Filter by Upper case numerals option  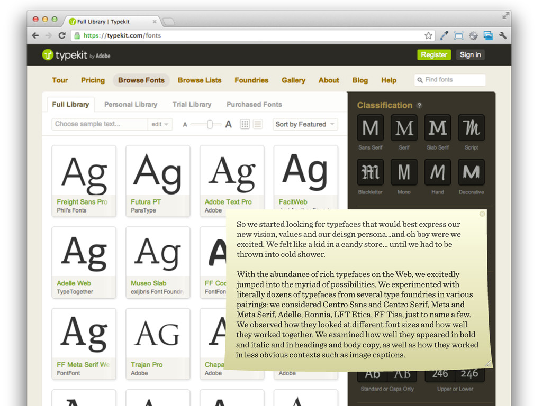439,374
